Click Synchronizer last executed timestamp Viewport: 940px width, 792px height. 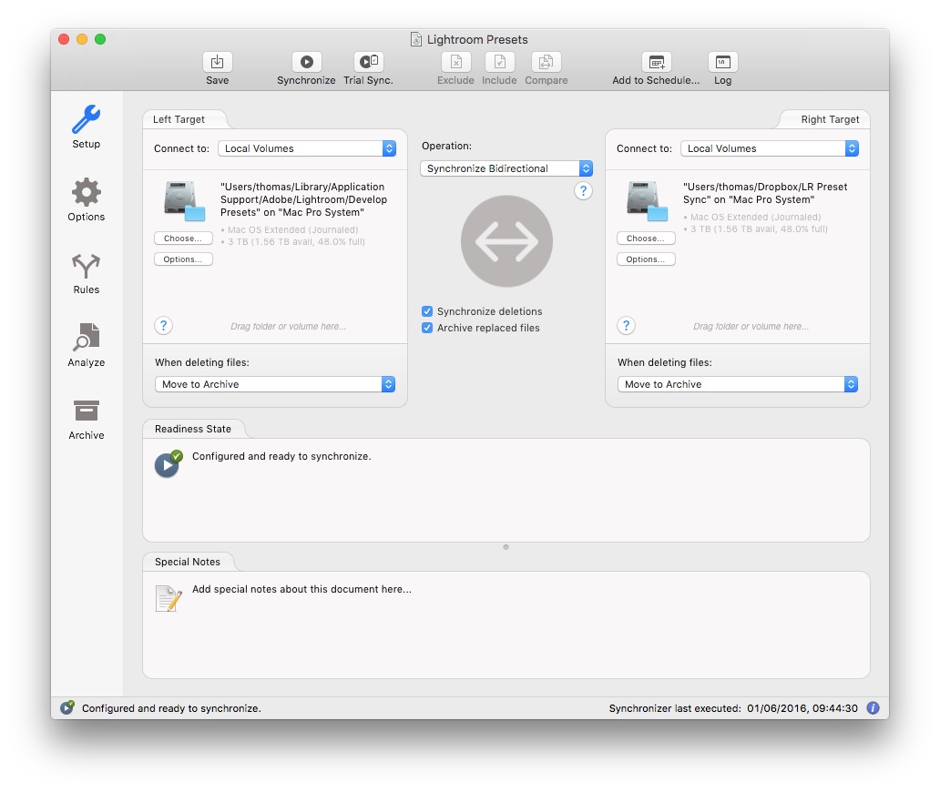pyautogui.click(x=802, y=708)
